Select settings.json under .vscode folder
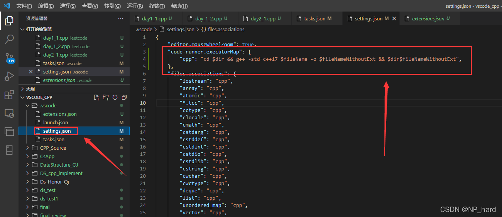The width and height of the screenshot is (502, 217). (x=73, y=131)
